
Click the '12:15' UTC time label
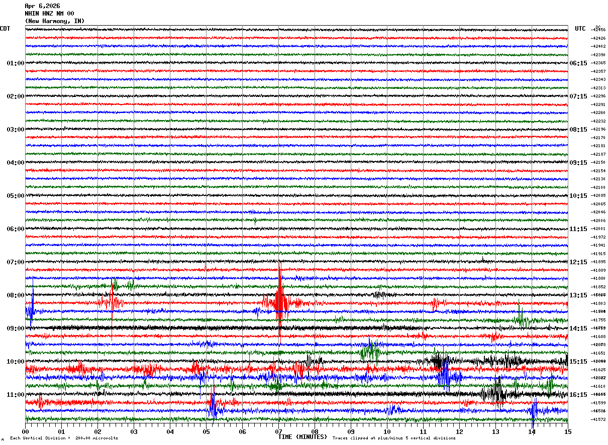[578, 262]
